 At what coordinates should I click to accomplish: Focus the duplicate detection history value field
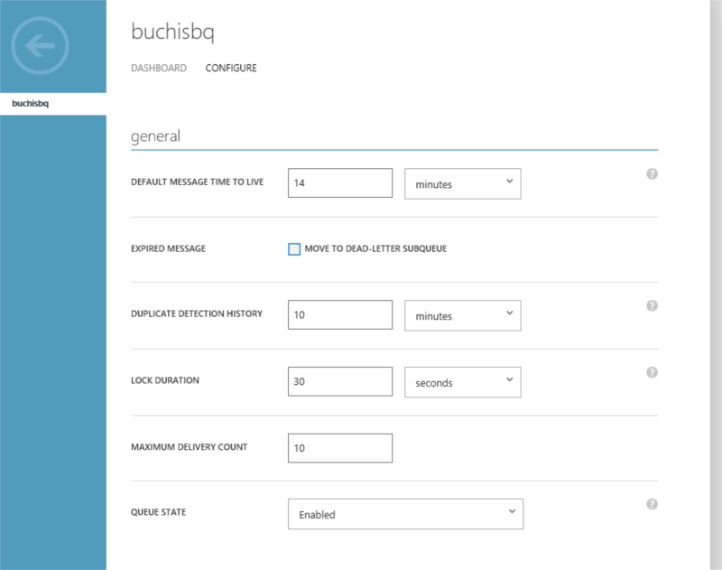pos(339,315)
